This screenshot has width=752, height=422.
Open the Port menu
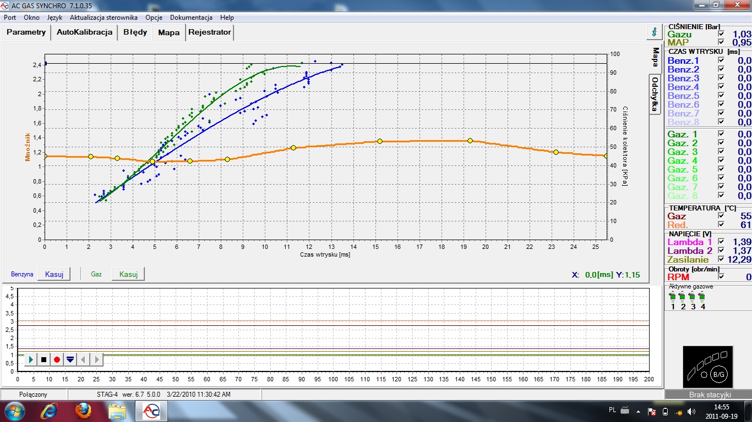(x=10, y=18)
